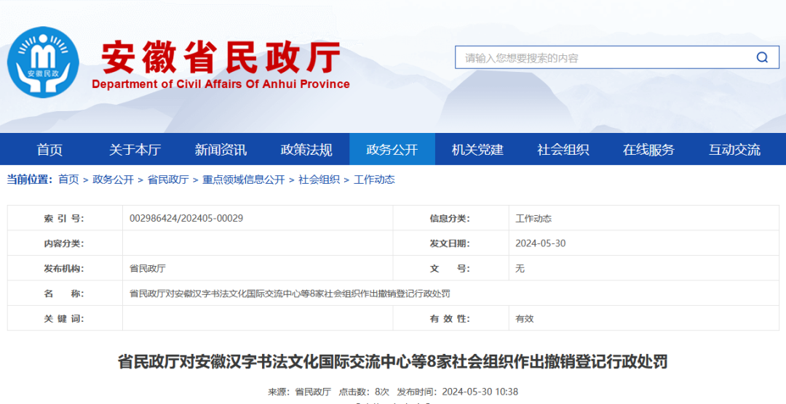Click the search magnifier icon
786x404 pixels.
click(x=762, y=57)
